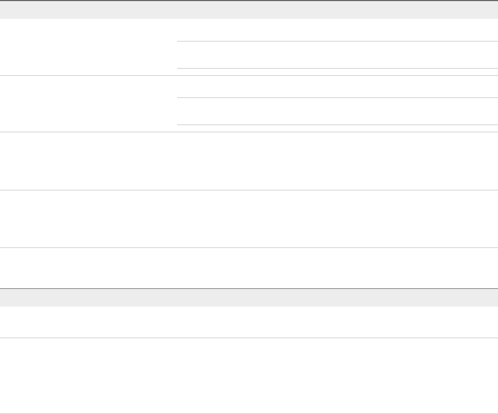Click the dark border line above the second header
The height and width of the screenshot is (414, 498).
coord(249,289)
